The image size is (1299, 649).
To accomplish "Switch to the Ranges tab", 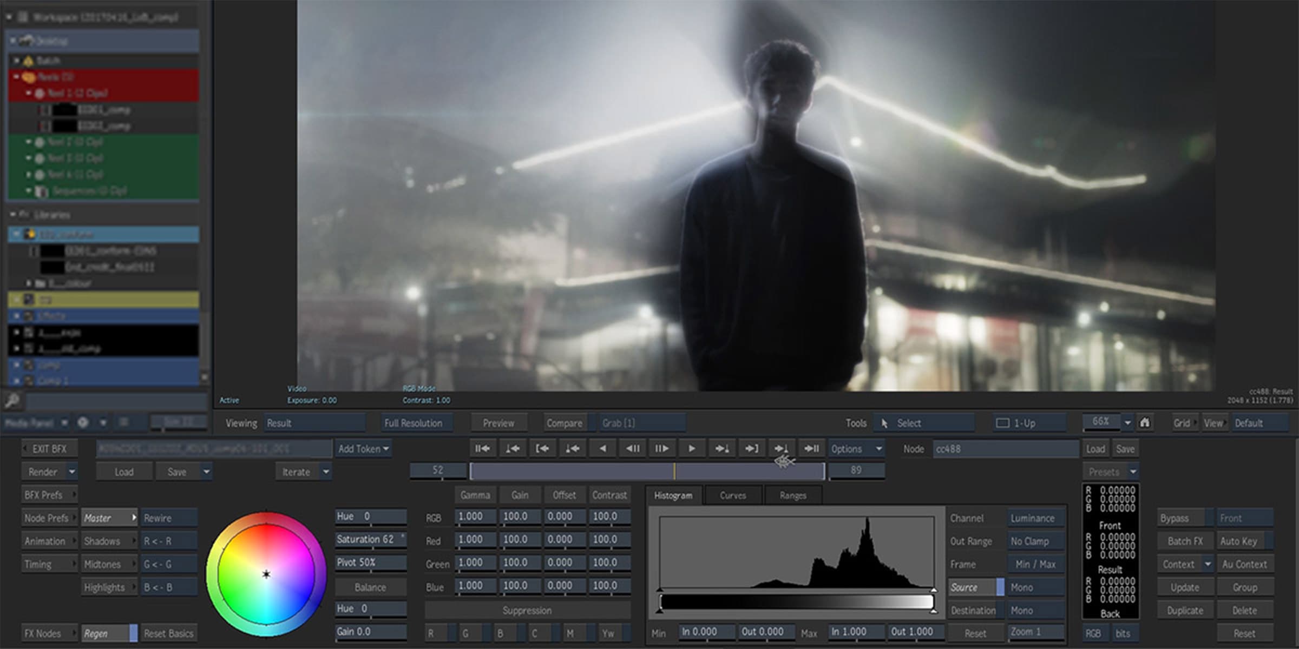I will click(793, 495).
